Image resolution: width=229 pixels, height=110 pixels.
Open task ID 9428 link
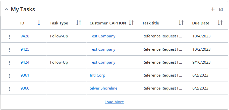25,36
